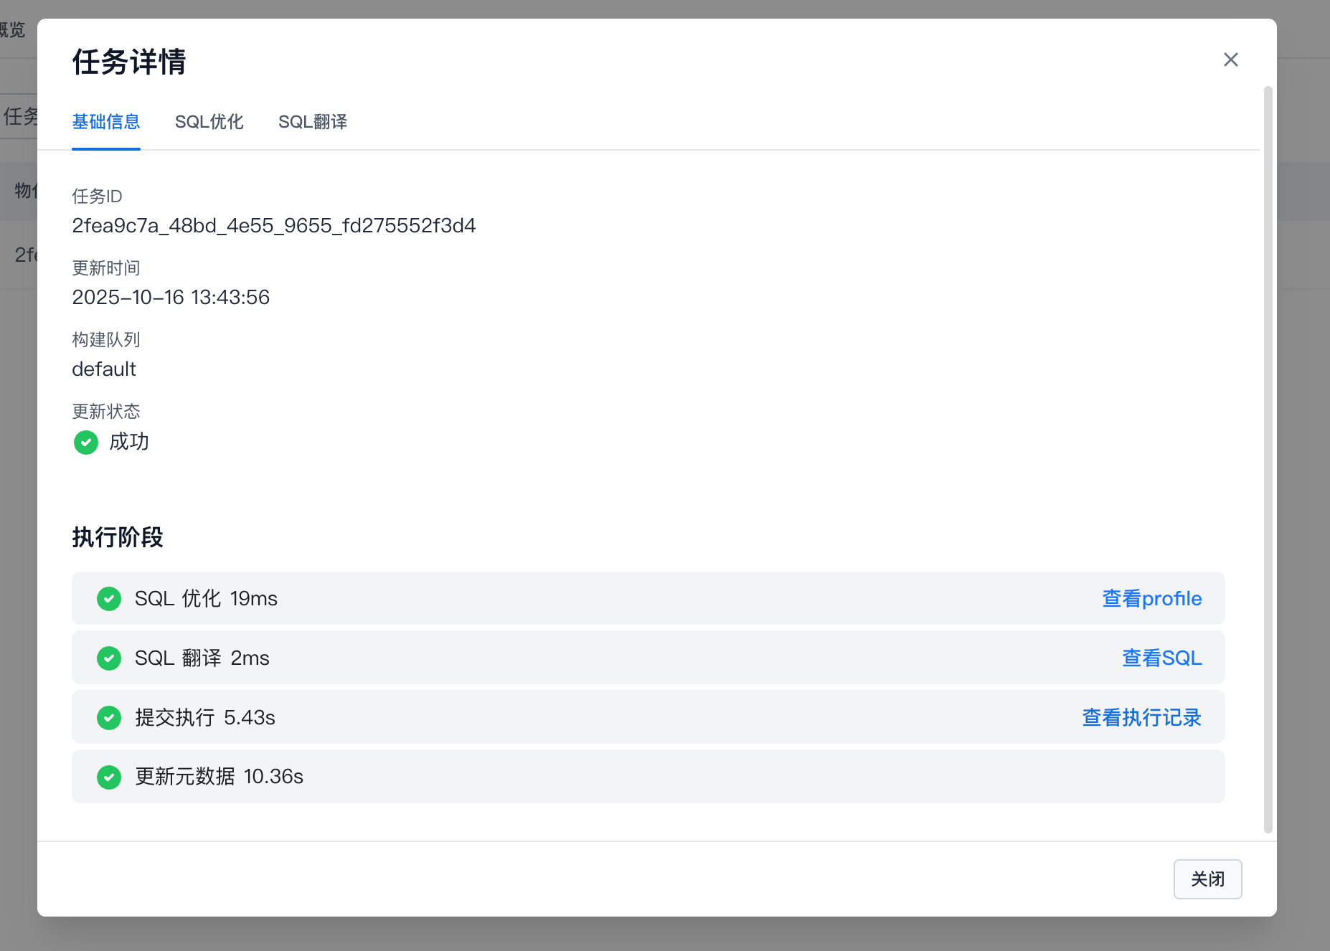Click the 查看SQL link

[x=1161, y=658]
